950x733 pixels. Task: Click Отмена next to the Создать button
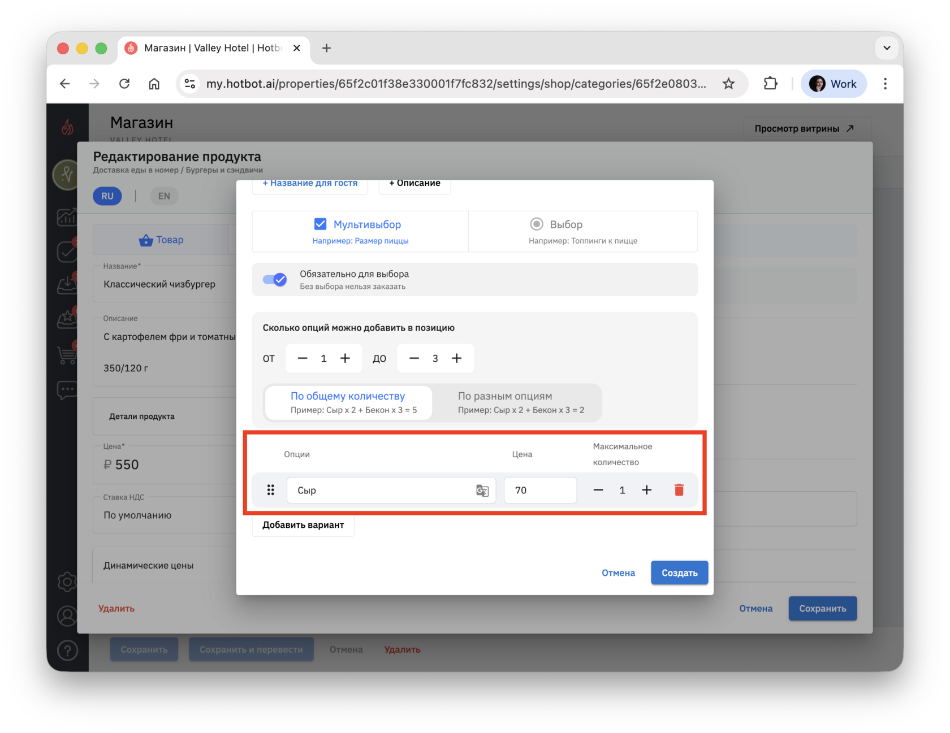pyautogui.click(x=618, y=573)
